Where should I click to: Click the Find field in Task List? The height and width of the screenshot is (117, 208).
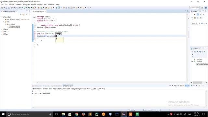coord(194,23)
